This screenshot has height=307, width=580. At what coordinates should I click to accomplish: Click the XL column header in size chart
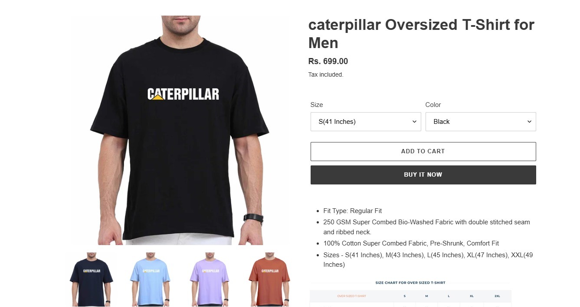point(472,296)
